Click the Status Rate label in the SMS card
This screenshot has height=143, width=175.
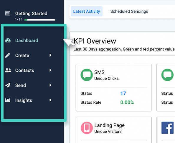coord(91,102)
